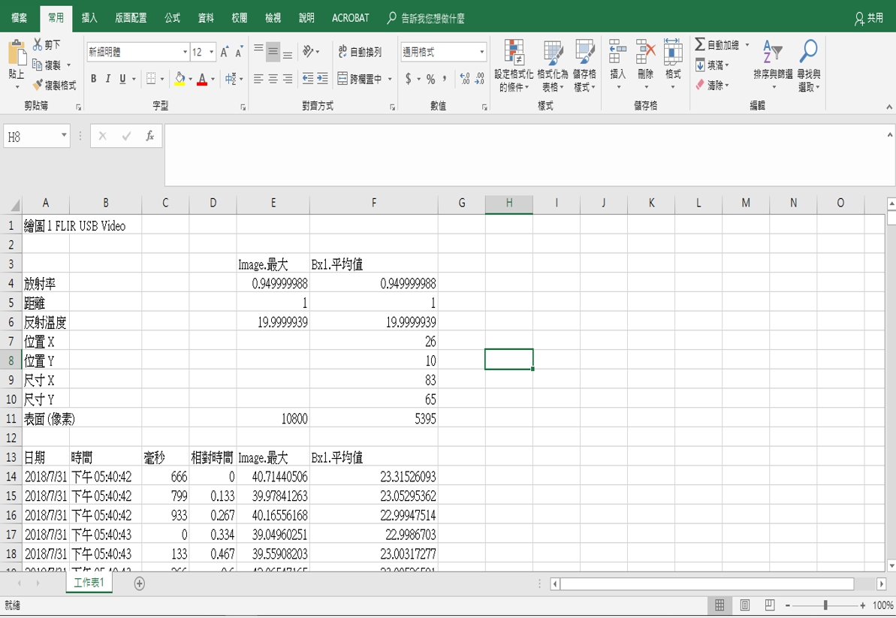The height and width of the screenshot is (618, 896).
Task: Click the Format Painter brush icon
Action: (x=38, y=86)
